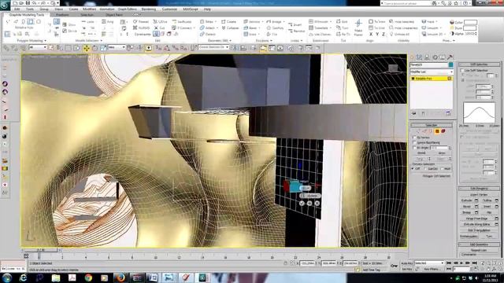Expand Polygon Modeling ribbon panel
Viewport: 504px width, 283px height.
[x=31, y=41]
